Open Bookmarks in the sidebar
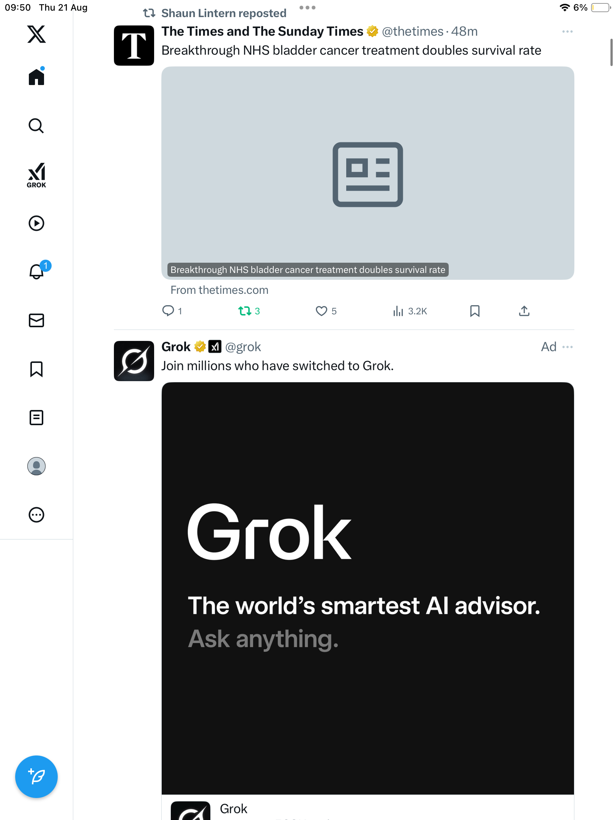615x820 pixels. point(36,369)
